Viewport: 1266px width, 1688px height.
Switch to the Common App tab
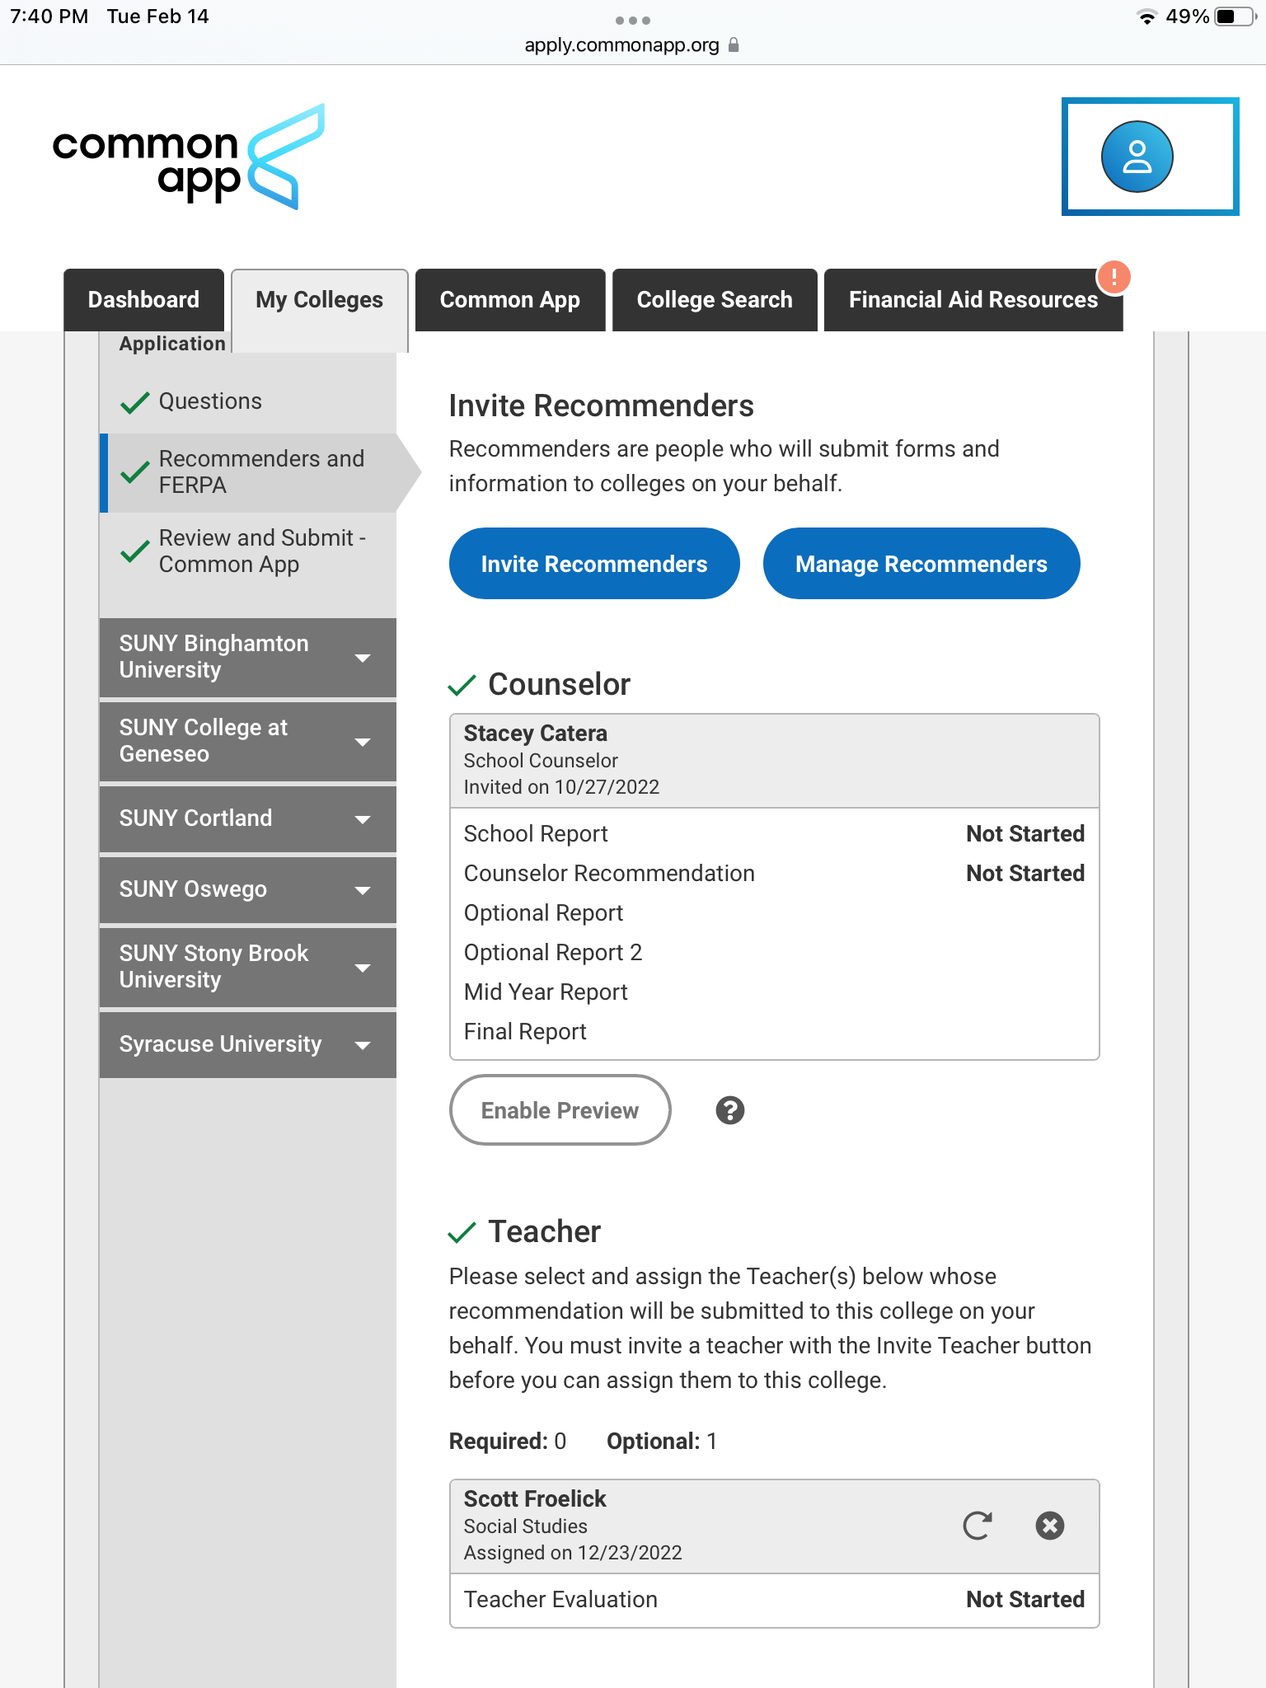(510, 300)
